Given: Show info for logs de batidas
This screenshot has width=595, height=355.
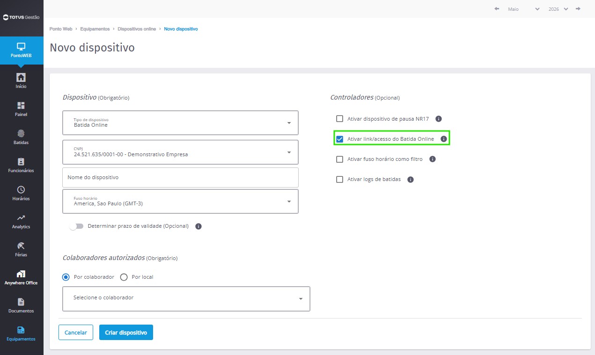Looking at the screenshot, I should point(411,179).
